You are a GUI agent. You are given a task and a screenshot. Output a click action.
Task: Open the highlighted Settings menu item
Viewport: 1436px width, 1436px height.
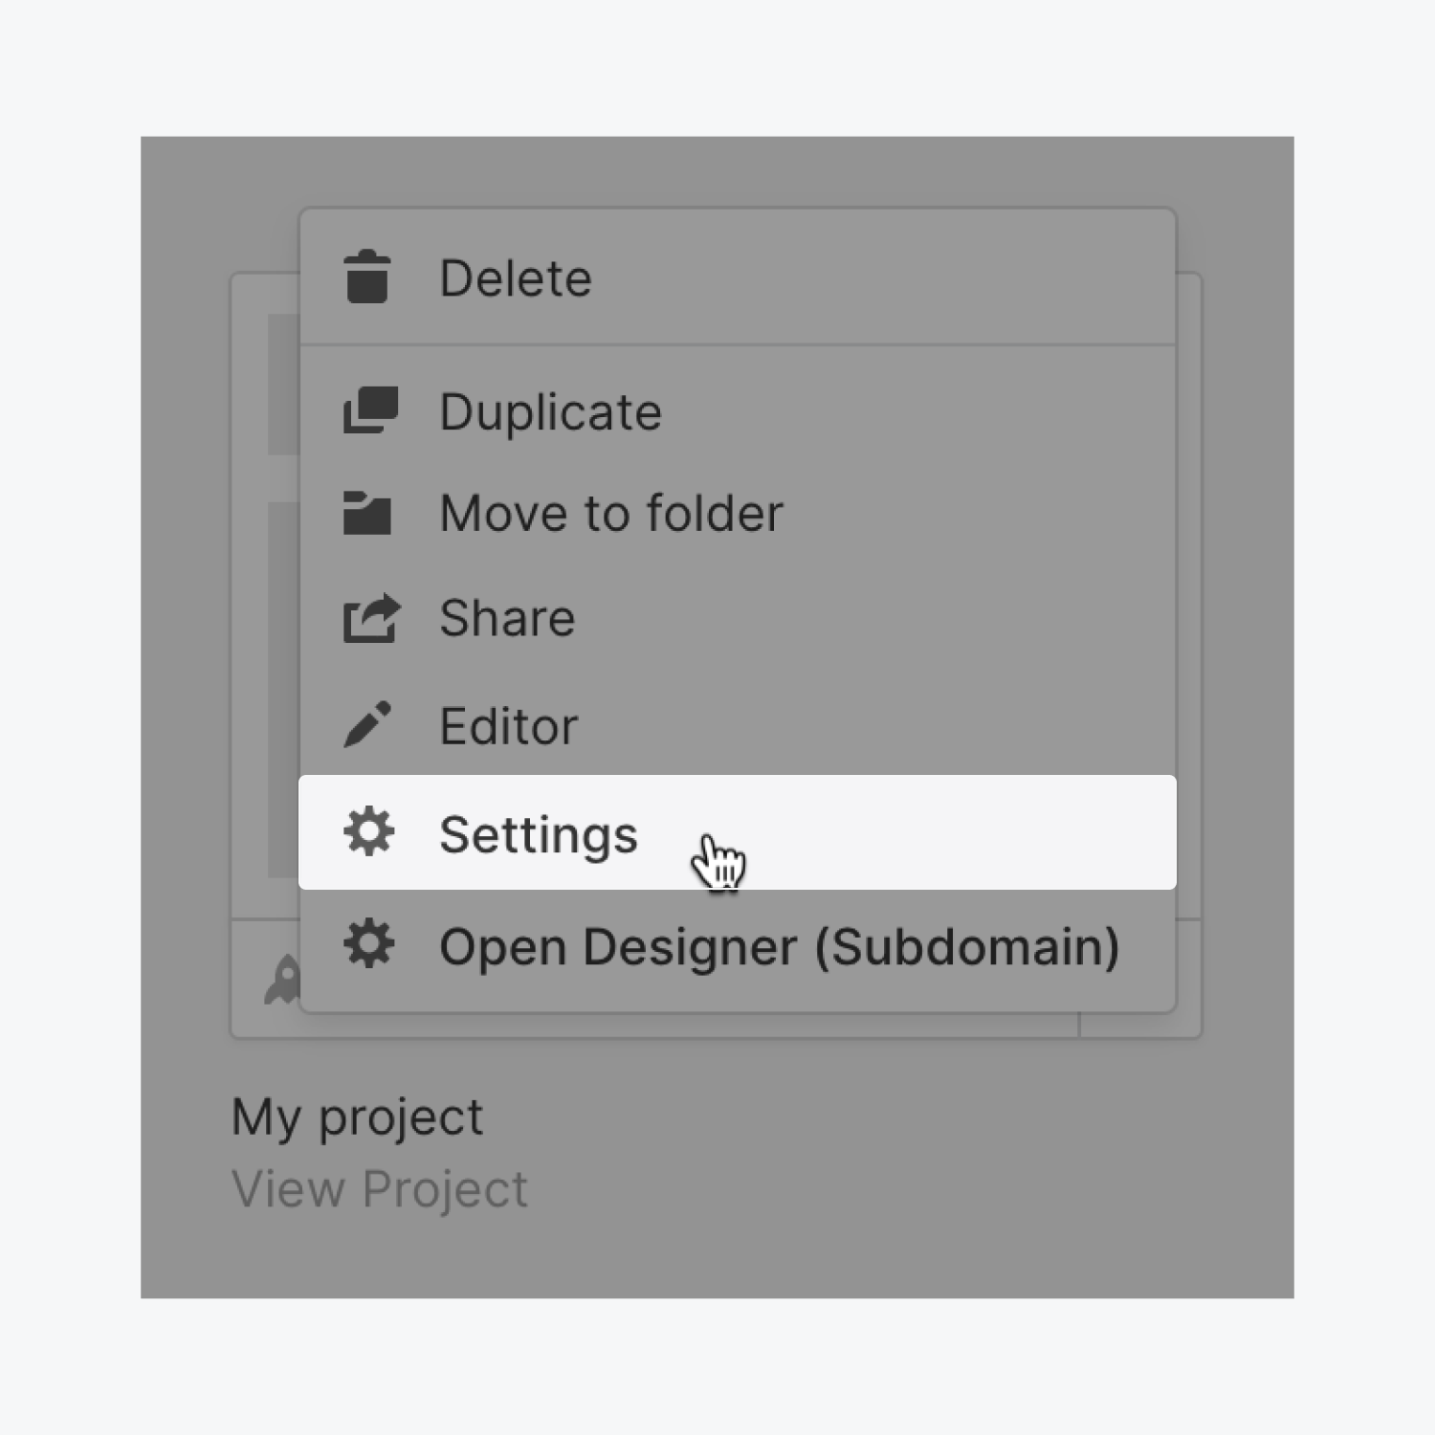pos(738,832)
